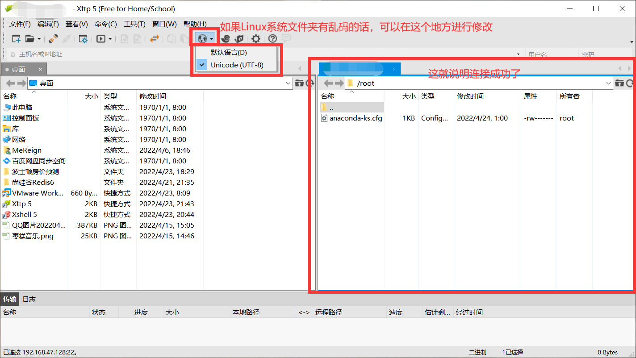Click the New Session toolbar icon
This screenshot has width=636, height=358.
[x=16, y=39]
